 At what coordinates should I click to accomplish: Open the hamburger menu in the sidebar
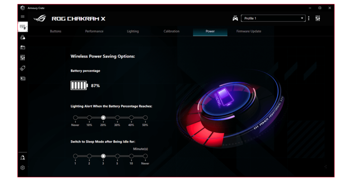click(23, 17)
